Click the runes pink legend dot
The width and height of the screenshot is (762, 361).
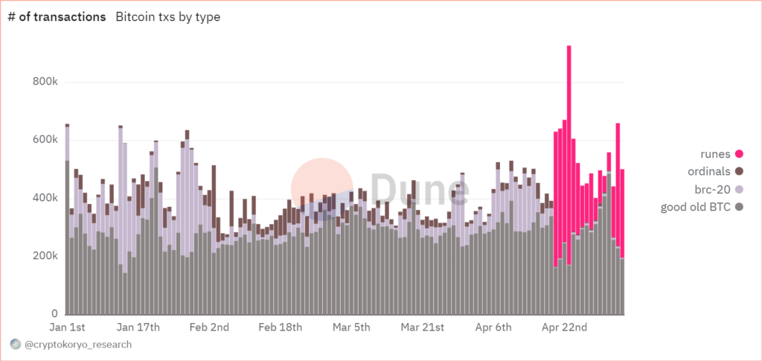[x=739, y=155]
